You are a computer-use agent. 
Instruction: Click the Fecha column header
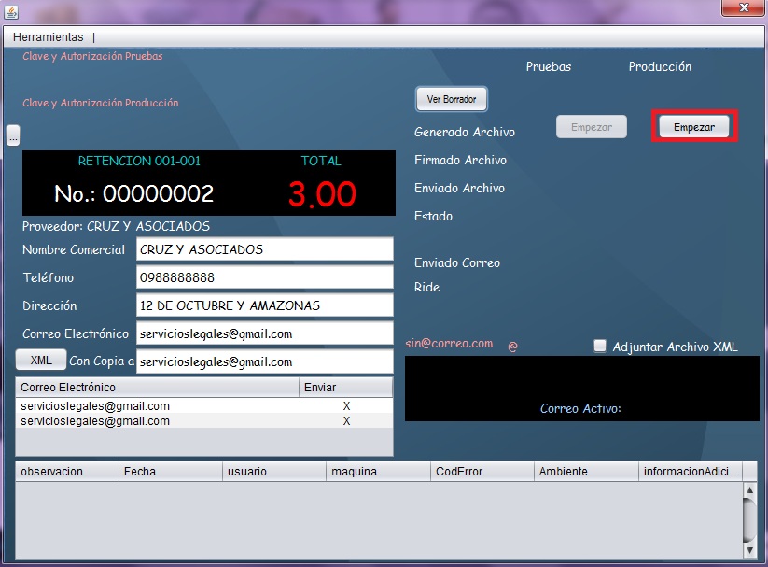[x=170, y=472]
